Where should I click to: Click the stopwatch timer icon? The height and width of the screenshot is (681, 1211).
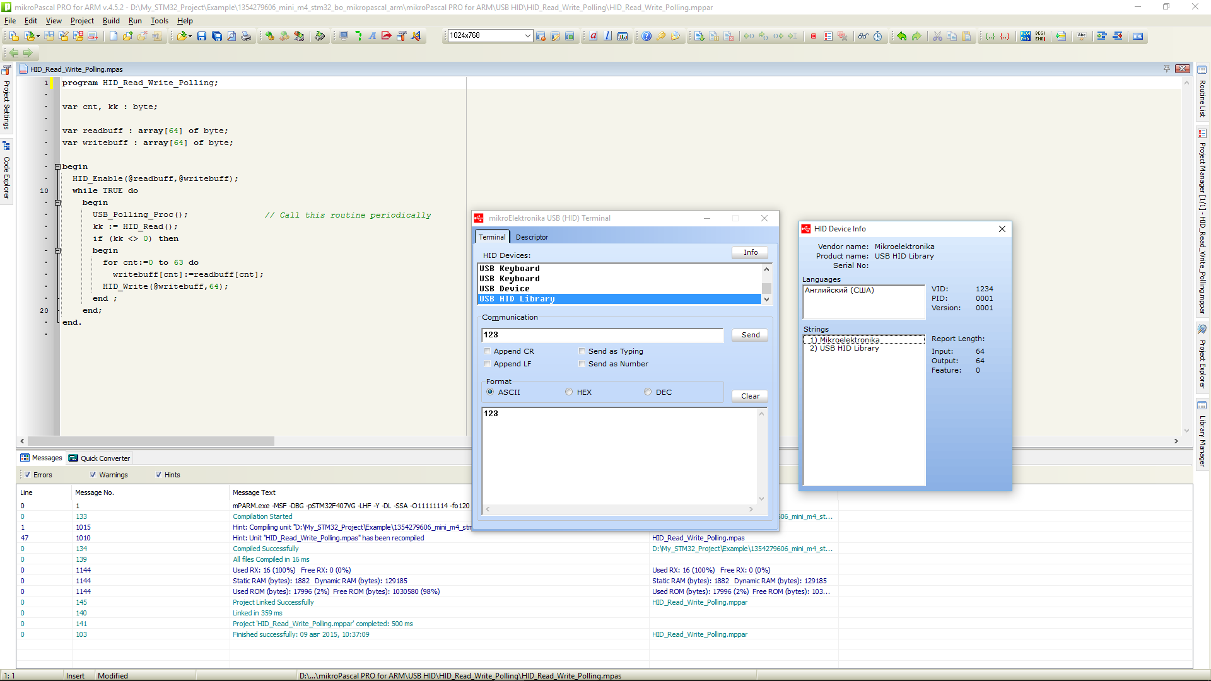(878, 36)
